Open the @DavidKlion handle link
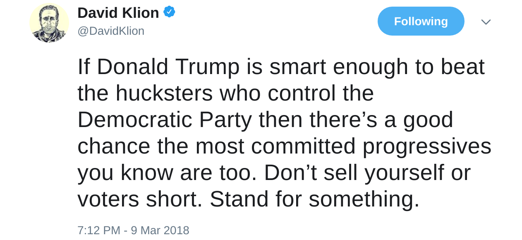The height and width of the screenshot is (240, 522). pyautogui.click(x=111, y=31)
